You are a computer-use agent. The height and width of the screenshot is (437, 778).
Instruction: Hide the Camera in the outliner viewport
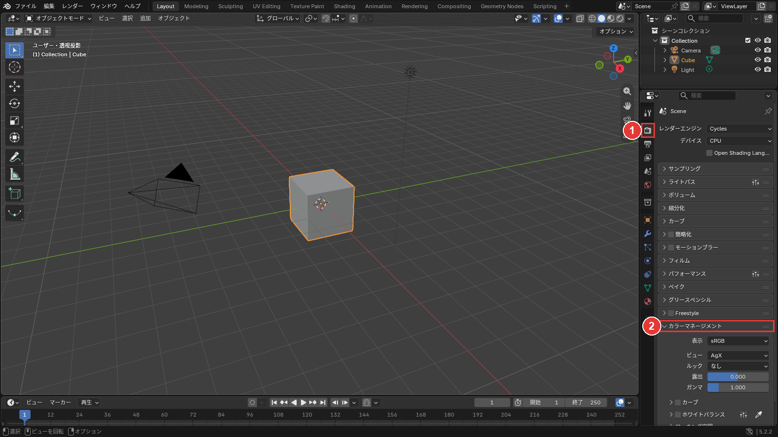click(x=758, y=50)
